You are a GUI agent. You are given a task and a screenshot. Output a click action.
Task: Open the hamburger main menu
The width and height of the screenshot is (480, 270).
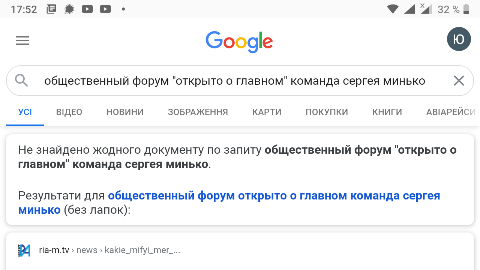click(22, 40)
